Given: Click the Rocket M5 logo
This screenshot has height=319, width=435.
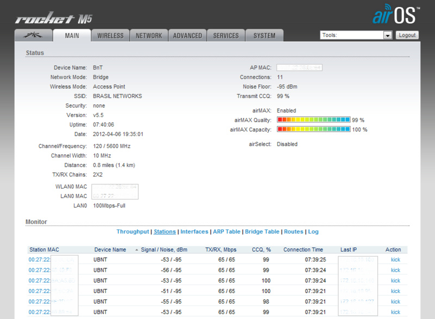Looking at the screenshot, I should point(53,18).
